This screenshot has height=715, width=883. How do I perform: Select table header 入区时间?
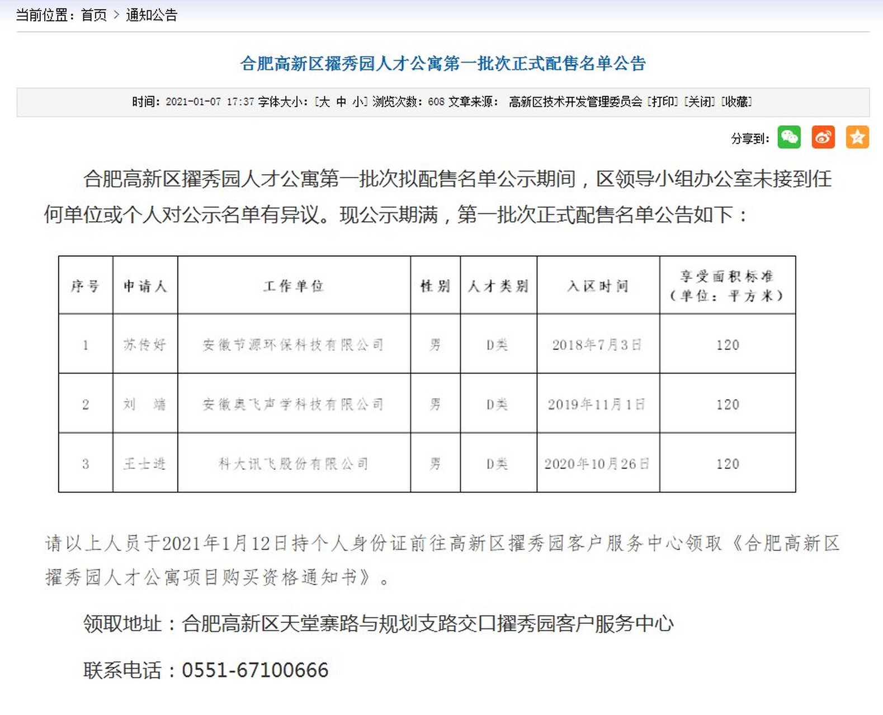click(598, 286)
